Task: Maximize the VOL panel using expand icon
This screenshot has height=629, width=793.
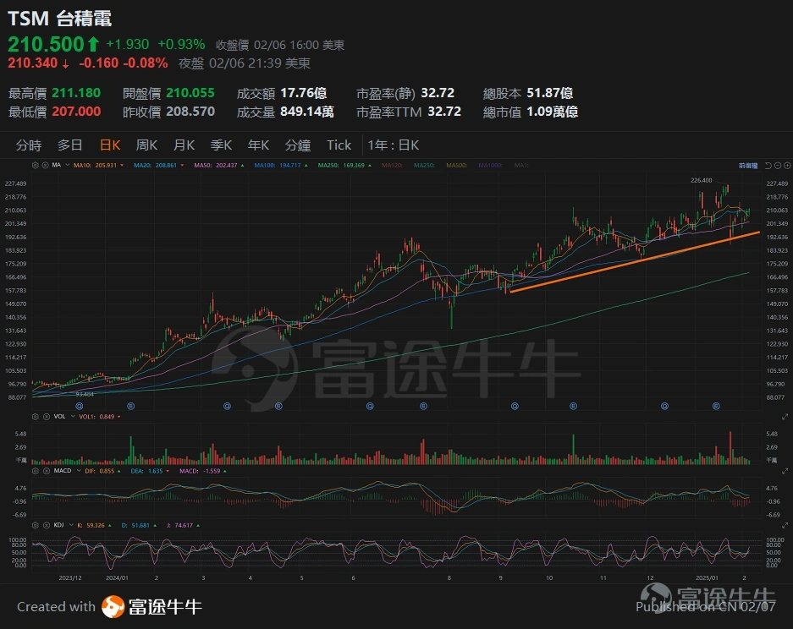Action: [x=785, y=417]
